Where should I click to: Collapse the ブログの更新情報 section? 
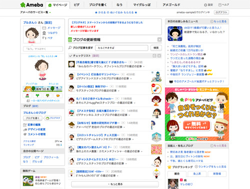[159, 39]
